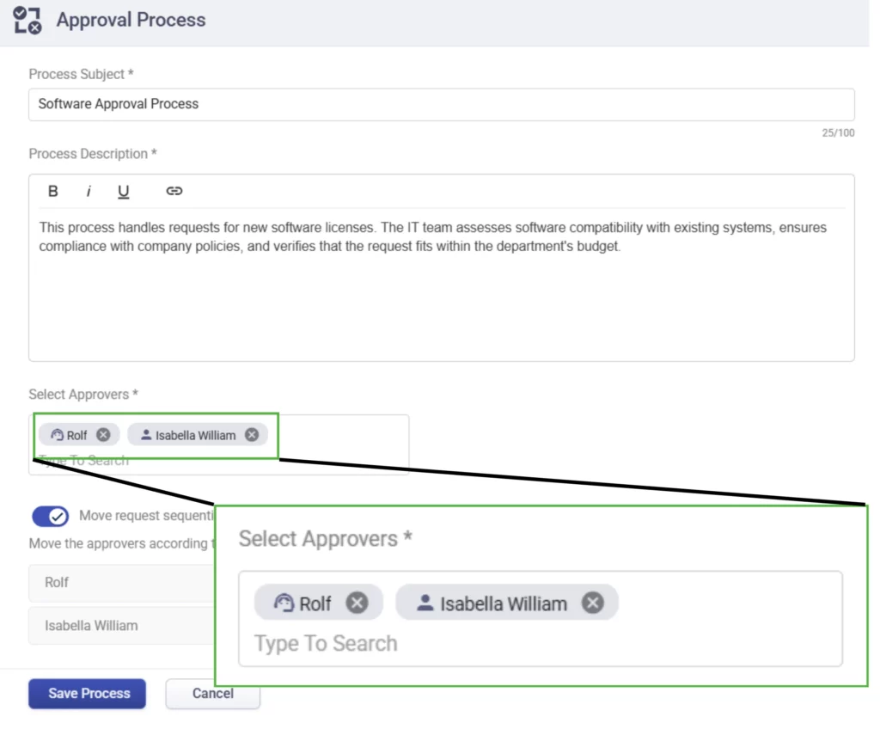880x729 pixels.
Task: Save the process with Save Process button
Action: (87, 694)
